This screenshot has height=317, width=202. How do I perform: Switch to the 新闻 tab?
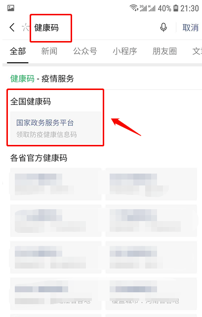pos(49,51)
